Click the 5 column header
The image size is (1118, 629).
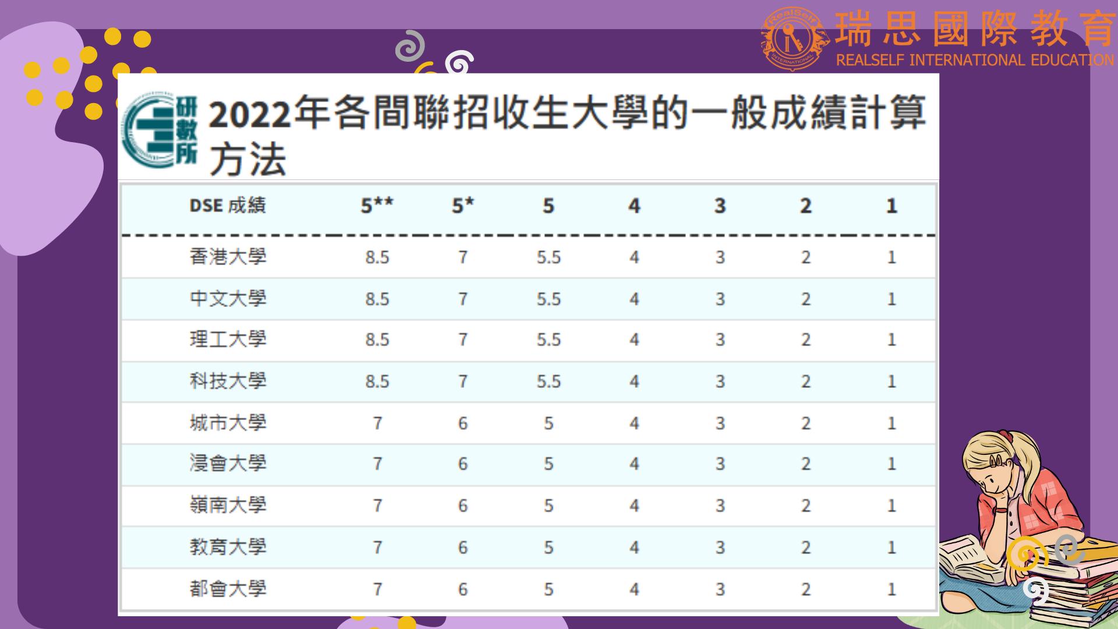tap(549, 206)
